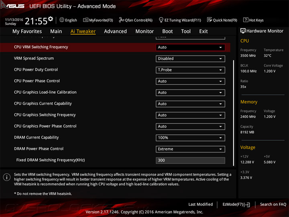Click the 21:55 clock time

[x=36, y=21]
